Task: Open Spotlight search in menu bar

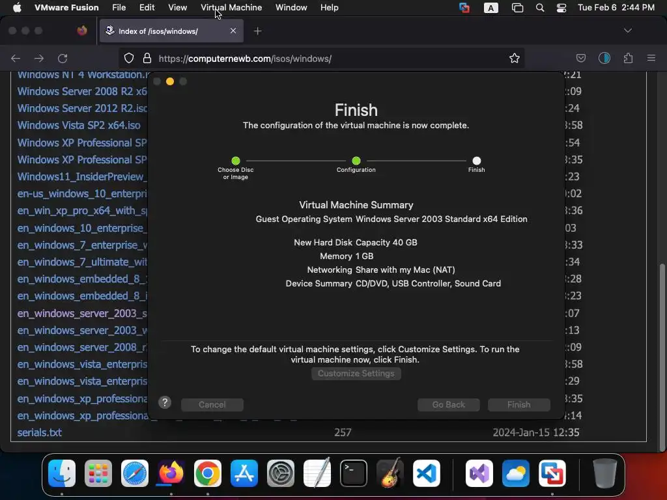Action: [540, 8]
